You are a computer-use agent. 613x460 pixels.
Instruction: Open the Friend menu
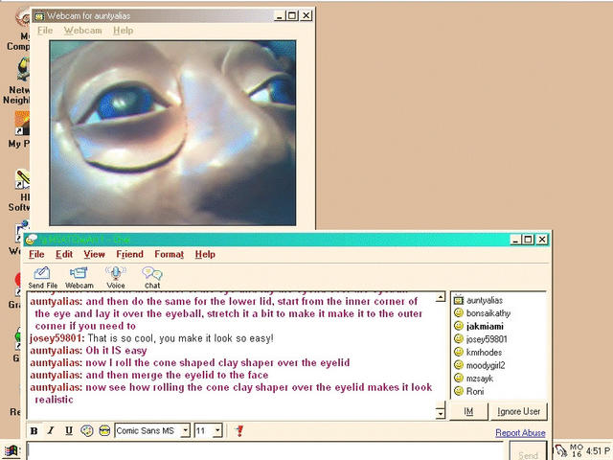[x=130, y=254]
